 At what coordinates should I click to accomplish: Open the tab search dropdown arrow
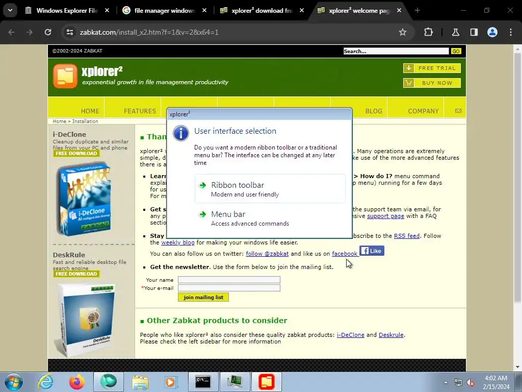click(x=10, y=10)
